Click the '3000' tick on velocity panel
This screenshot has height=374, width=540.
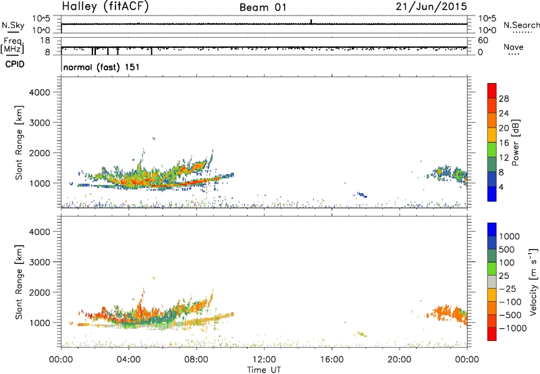[x=40, y=262]
